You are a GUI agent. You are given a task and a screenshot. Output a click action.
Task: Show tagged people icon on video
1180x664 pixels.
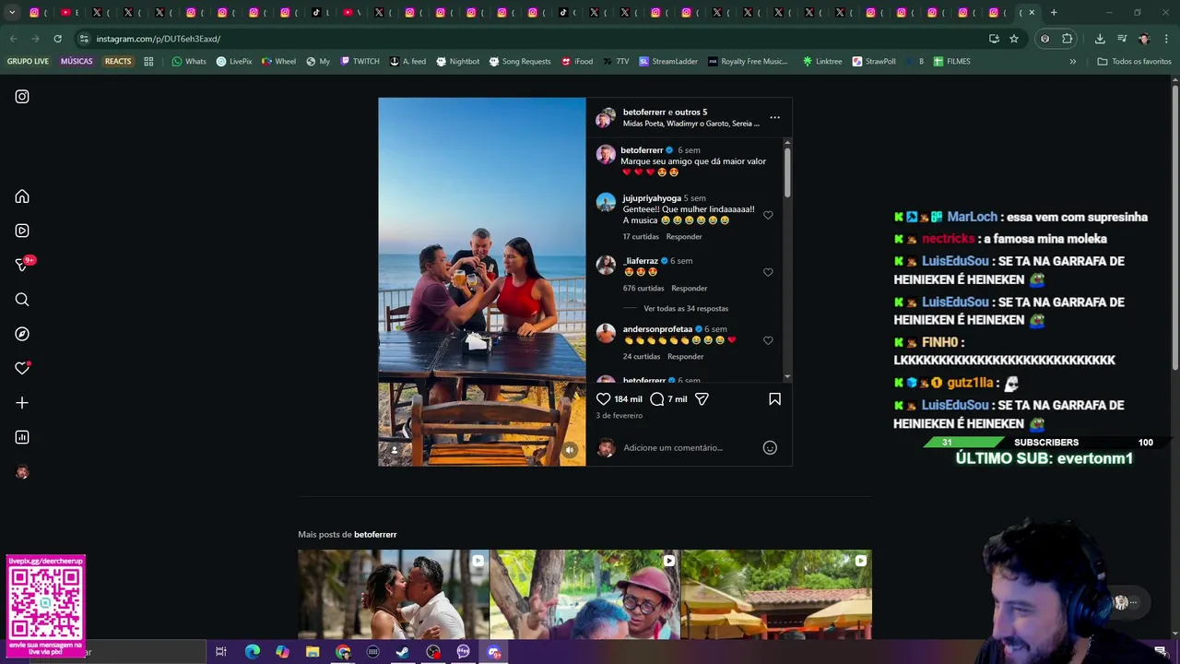click(395, 450)
